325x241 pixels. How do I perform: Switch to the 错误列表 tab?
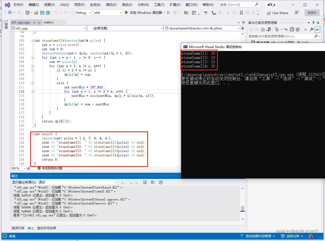click(18, 228)
